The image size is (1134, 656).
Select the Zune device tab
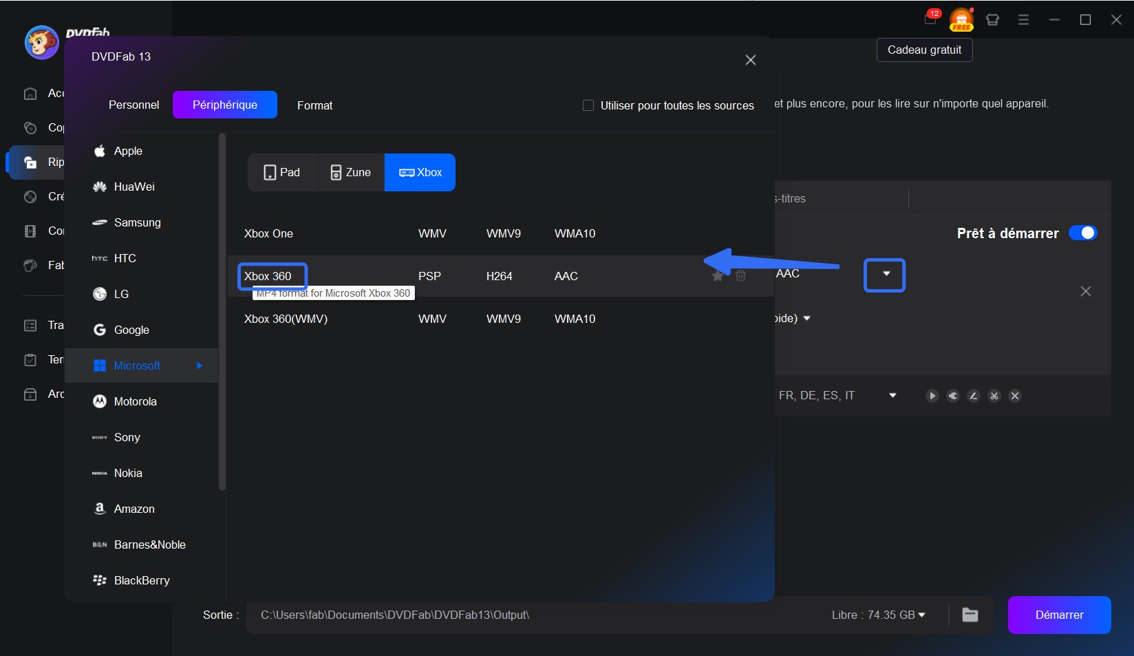tap(350, 172)
